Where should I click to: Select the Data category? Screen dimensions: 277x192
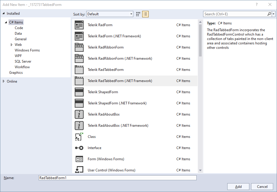[x=18, y=34]
